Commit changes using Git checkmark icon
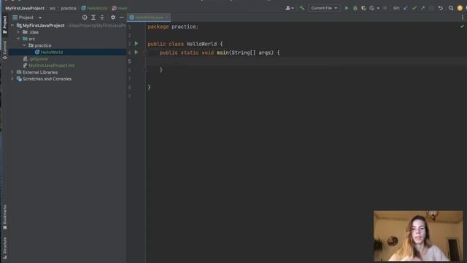Screen dimensions: 467x263 pos(414,8)
